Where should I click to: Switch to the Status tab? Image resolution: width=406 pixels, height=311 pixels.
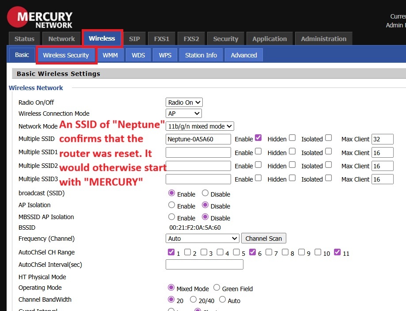[24, 39]
